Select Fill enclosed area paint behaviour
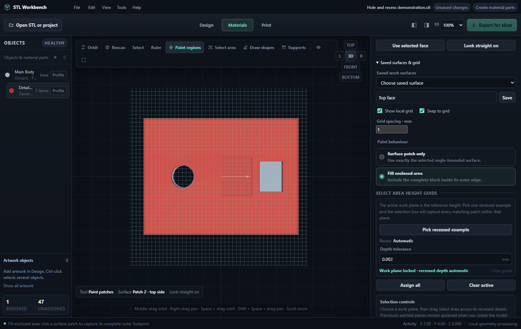 (x=446, y=176)
